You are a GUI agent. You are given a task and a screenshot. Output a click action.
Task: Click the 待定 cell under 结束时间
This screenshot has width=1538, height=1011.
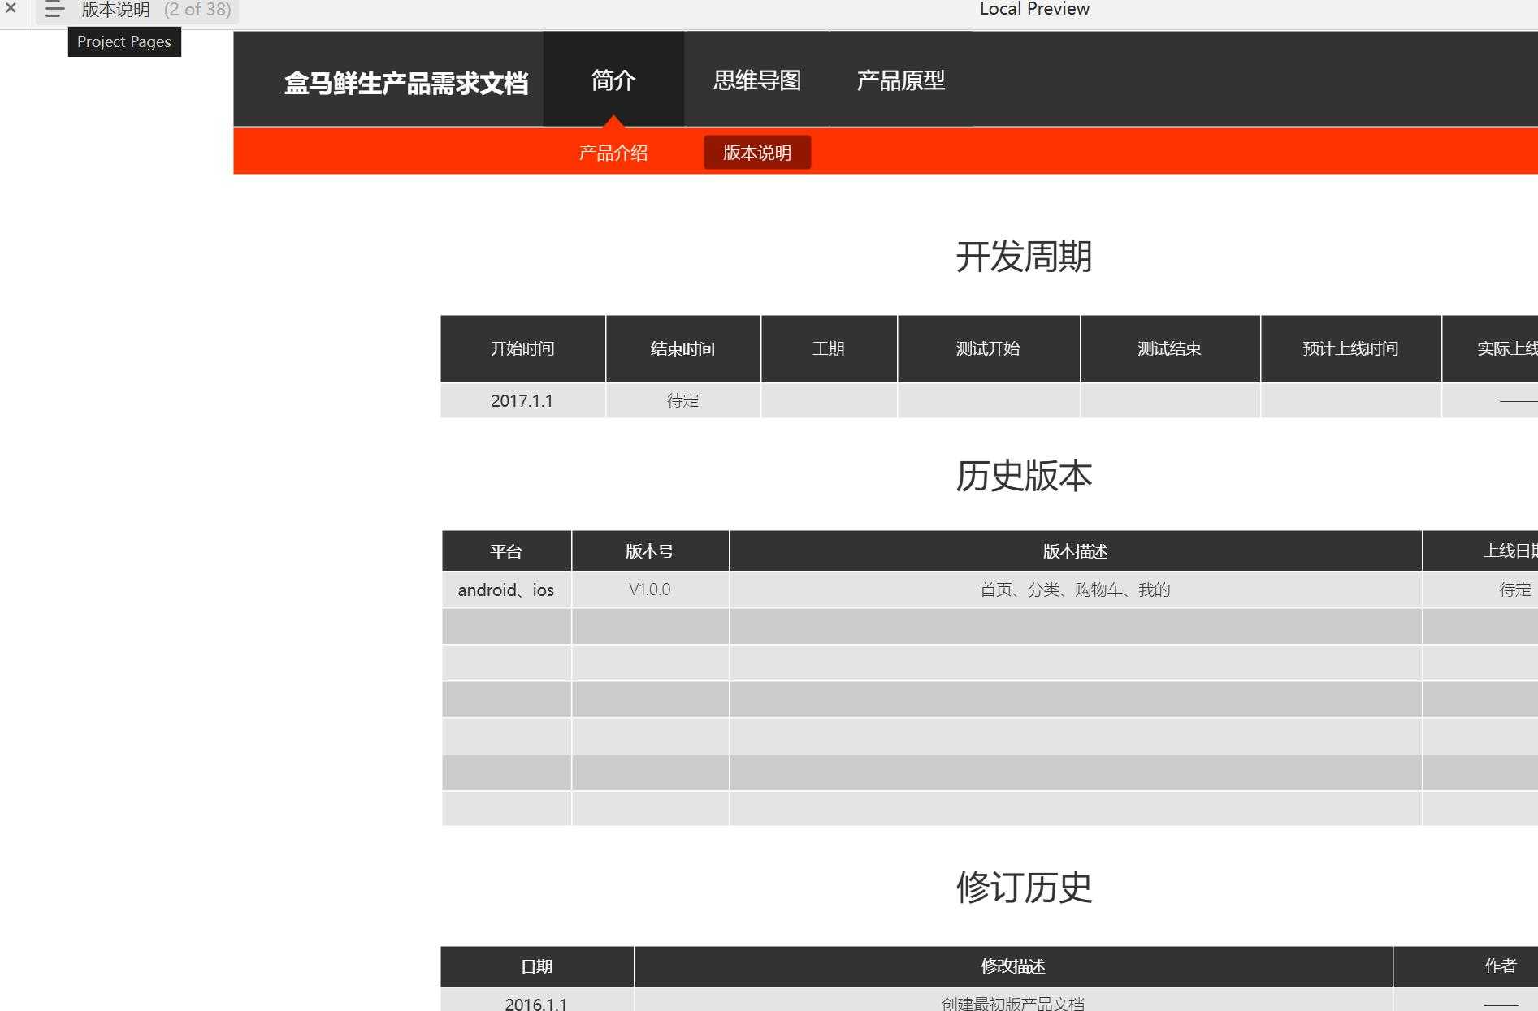(x=682, y=401)
